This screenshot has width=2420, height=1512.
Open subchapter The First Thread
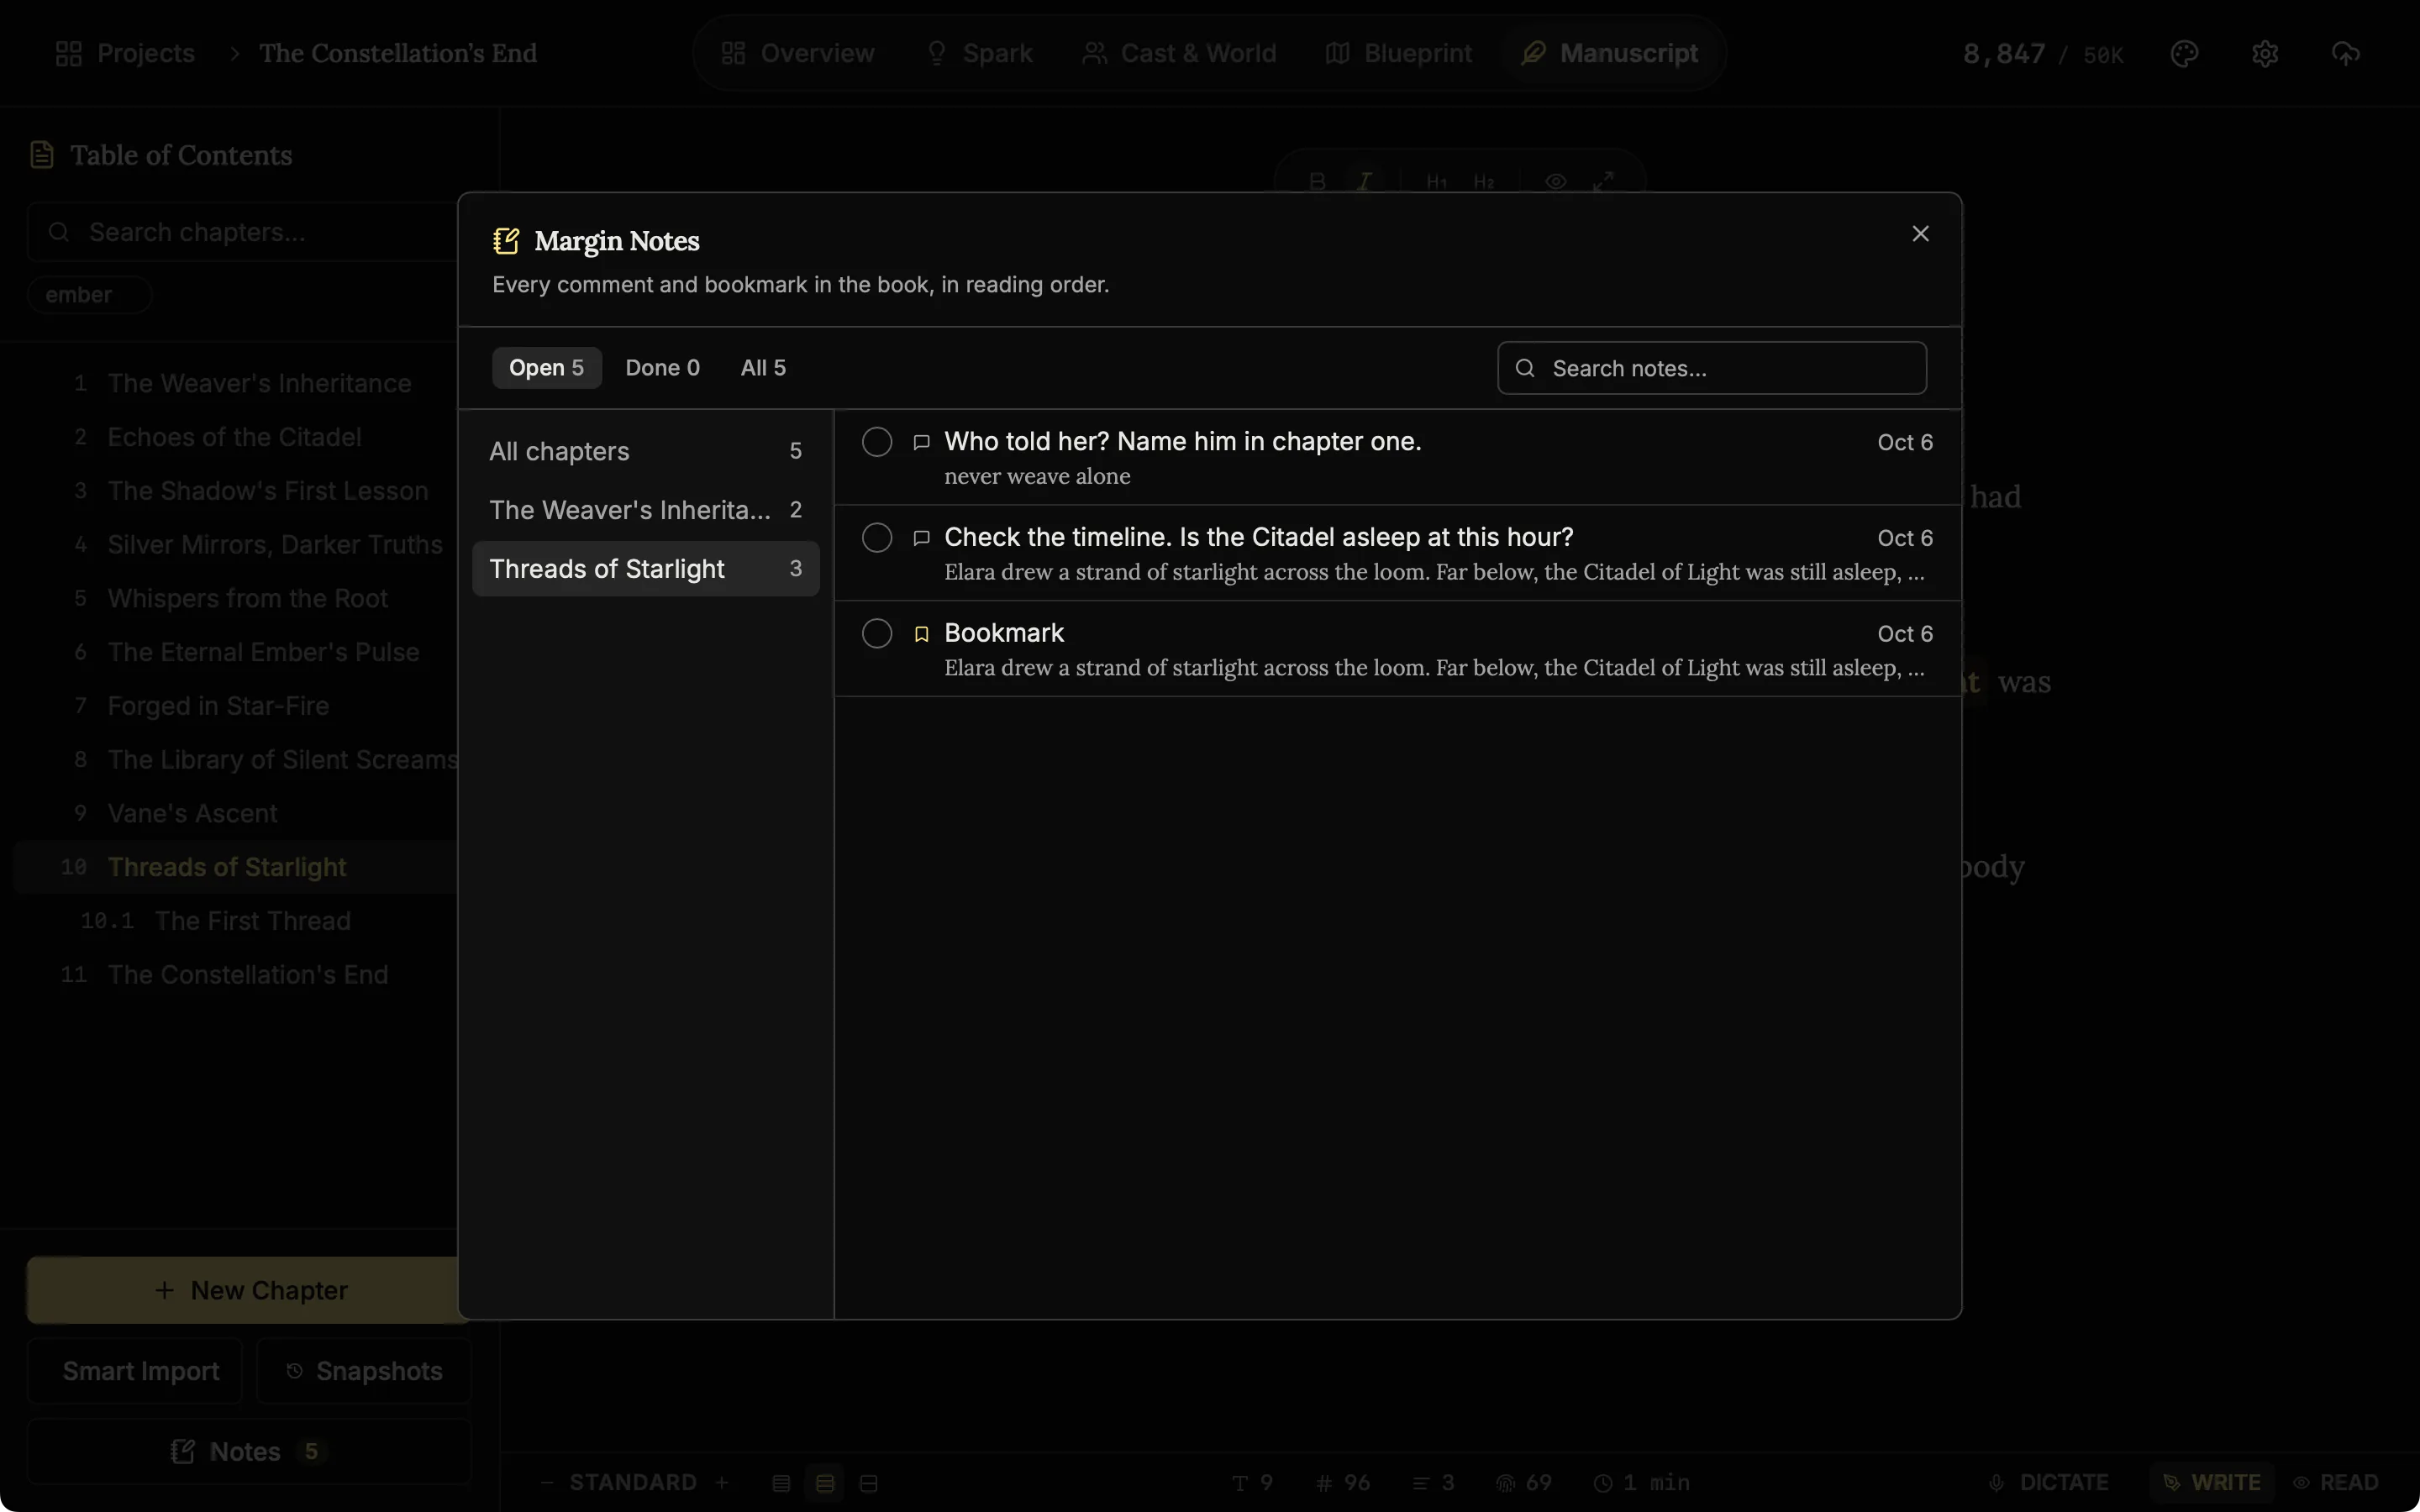[x=236, y=921]
